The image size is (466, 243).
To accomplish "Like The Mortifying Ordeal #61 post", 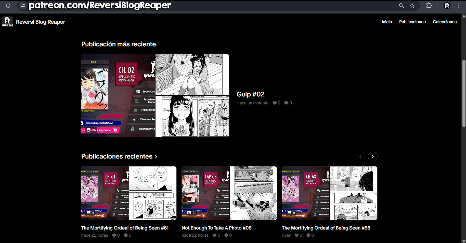I will 114,235.
